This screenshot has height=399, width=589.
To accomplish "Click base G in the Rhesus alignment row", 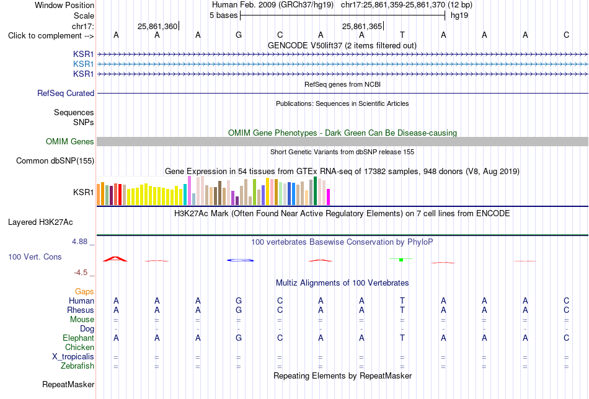I will pos(239,310).
